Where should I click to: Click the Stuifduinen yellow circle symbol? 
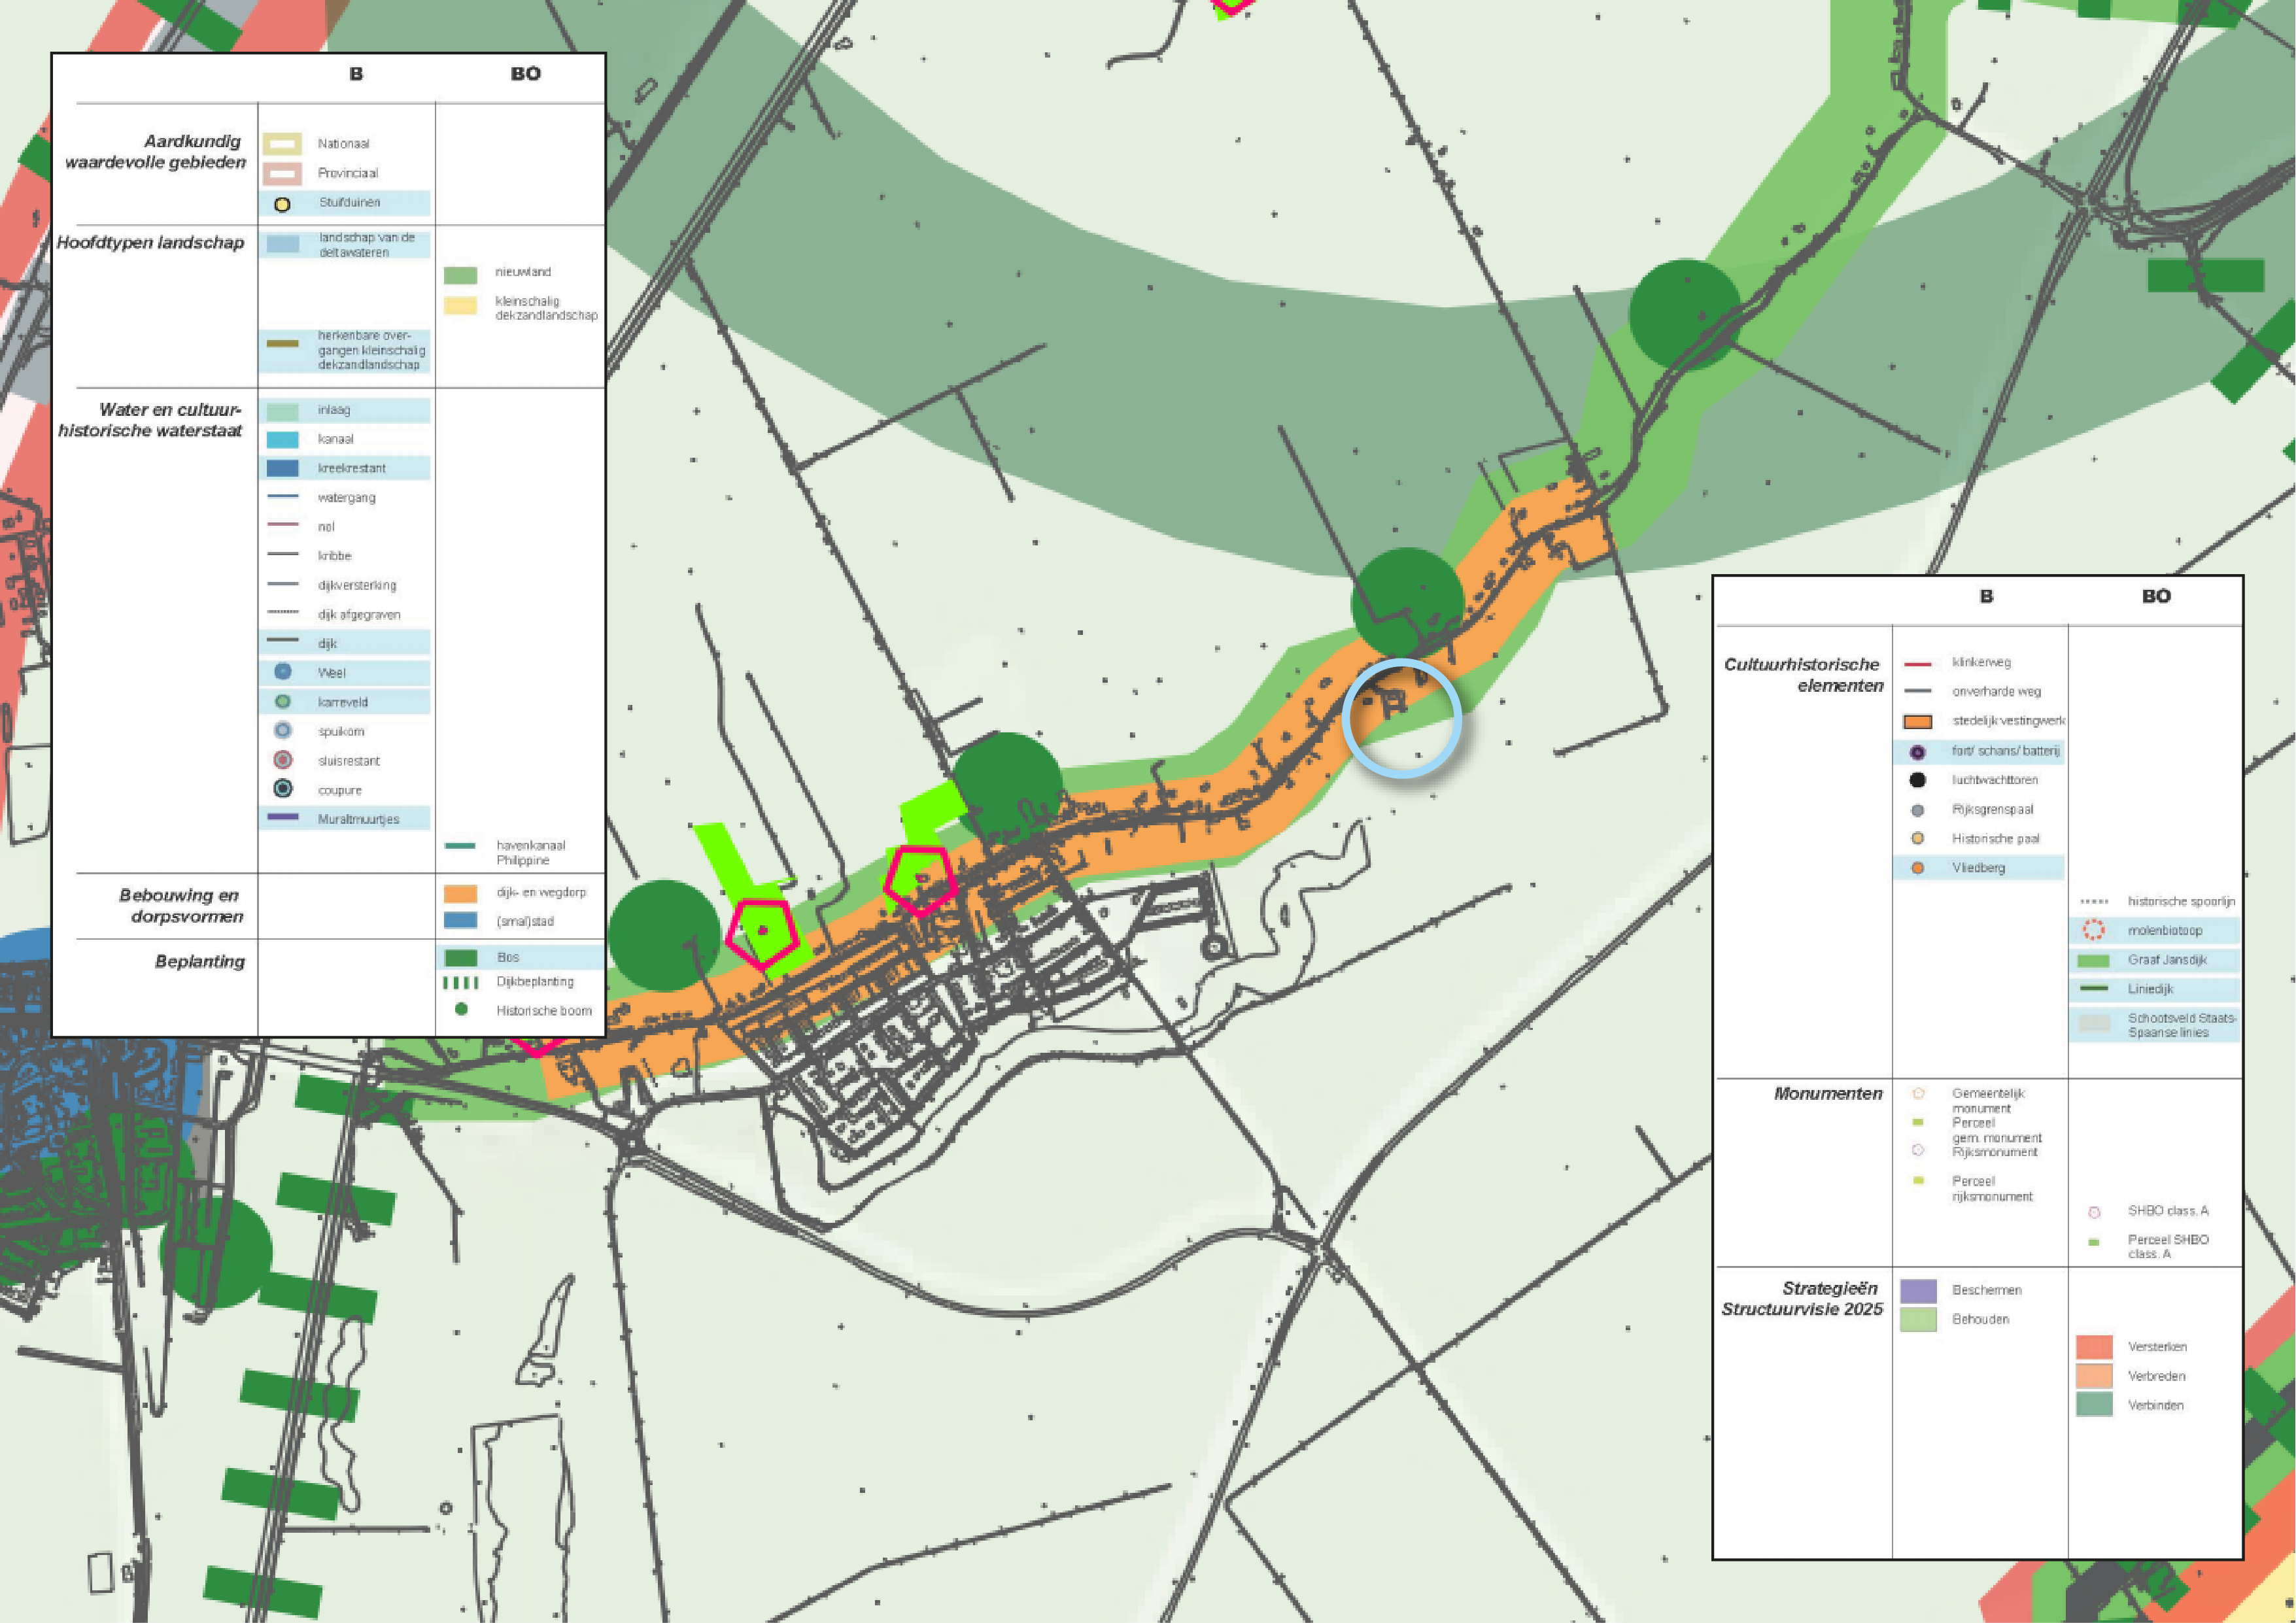[282, 204]
